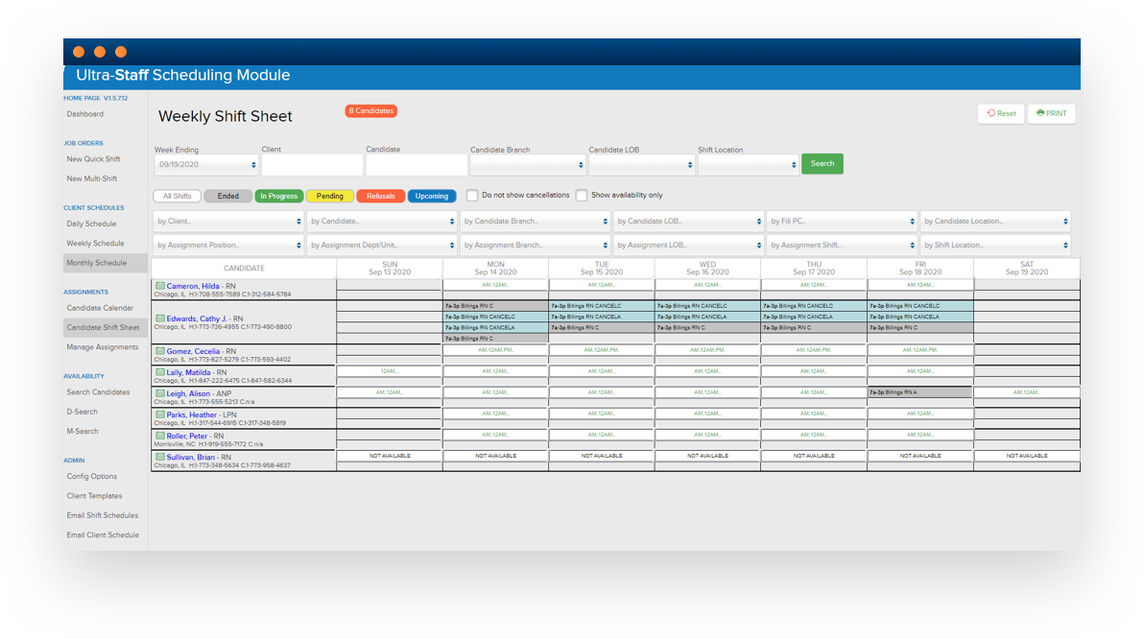Open New Quick Shift in sidebar

tap(93, 159)
